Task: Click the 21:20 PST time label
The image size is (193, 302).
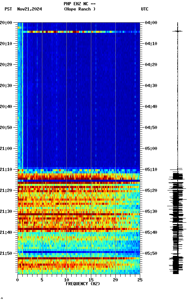Action: click(x=6, y=191)
